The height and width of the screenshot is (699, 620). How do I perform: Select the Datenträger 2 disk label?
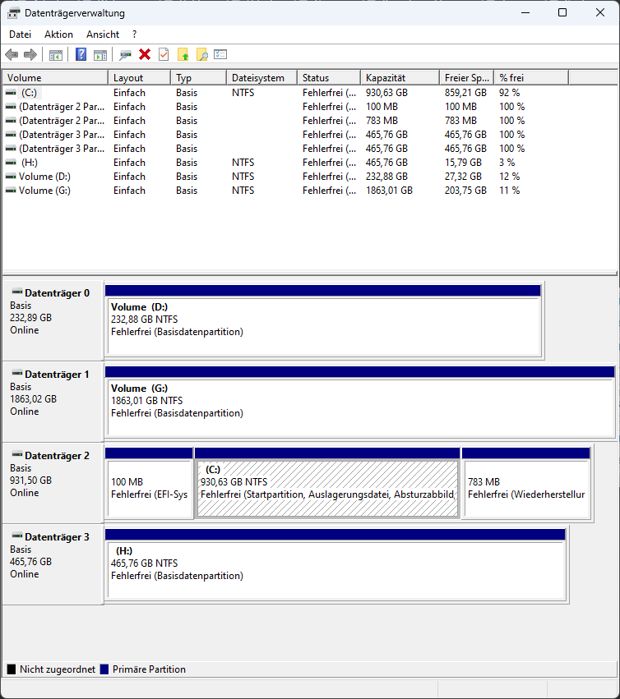coord(53,483)
